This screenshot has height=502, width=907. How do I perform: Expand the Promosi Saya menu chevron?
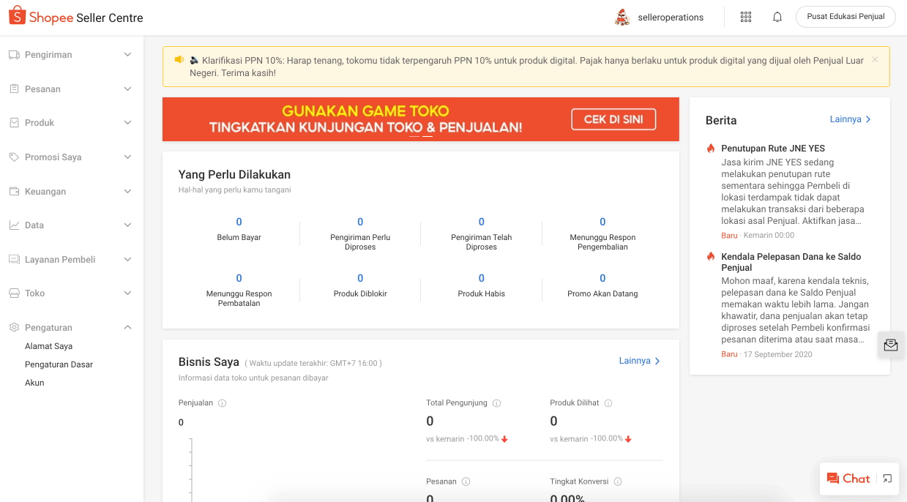[x=127, y=157]
